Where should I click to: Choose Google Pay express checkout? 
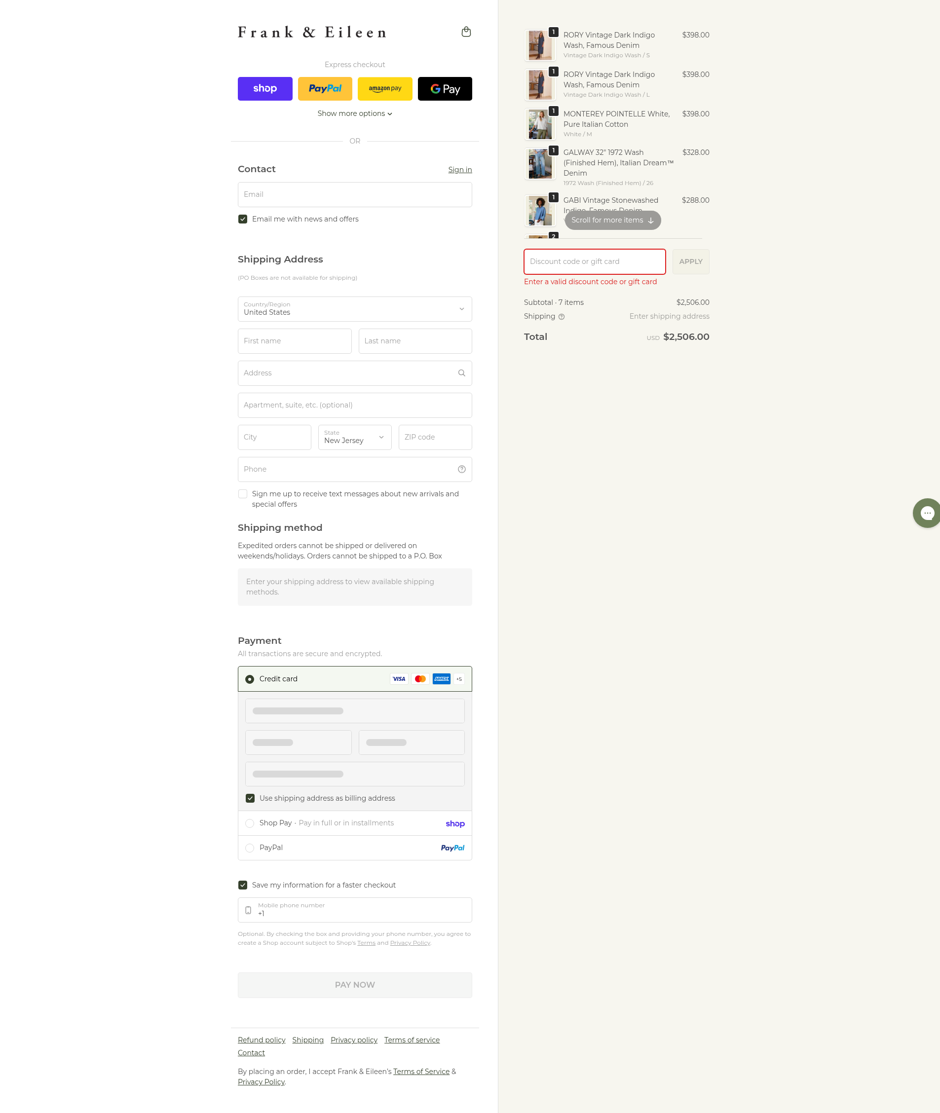[445, 88]
